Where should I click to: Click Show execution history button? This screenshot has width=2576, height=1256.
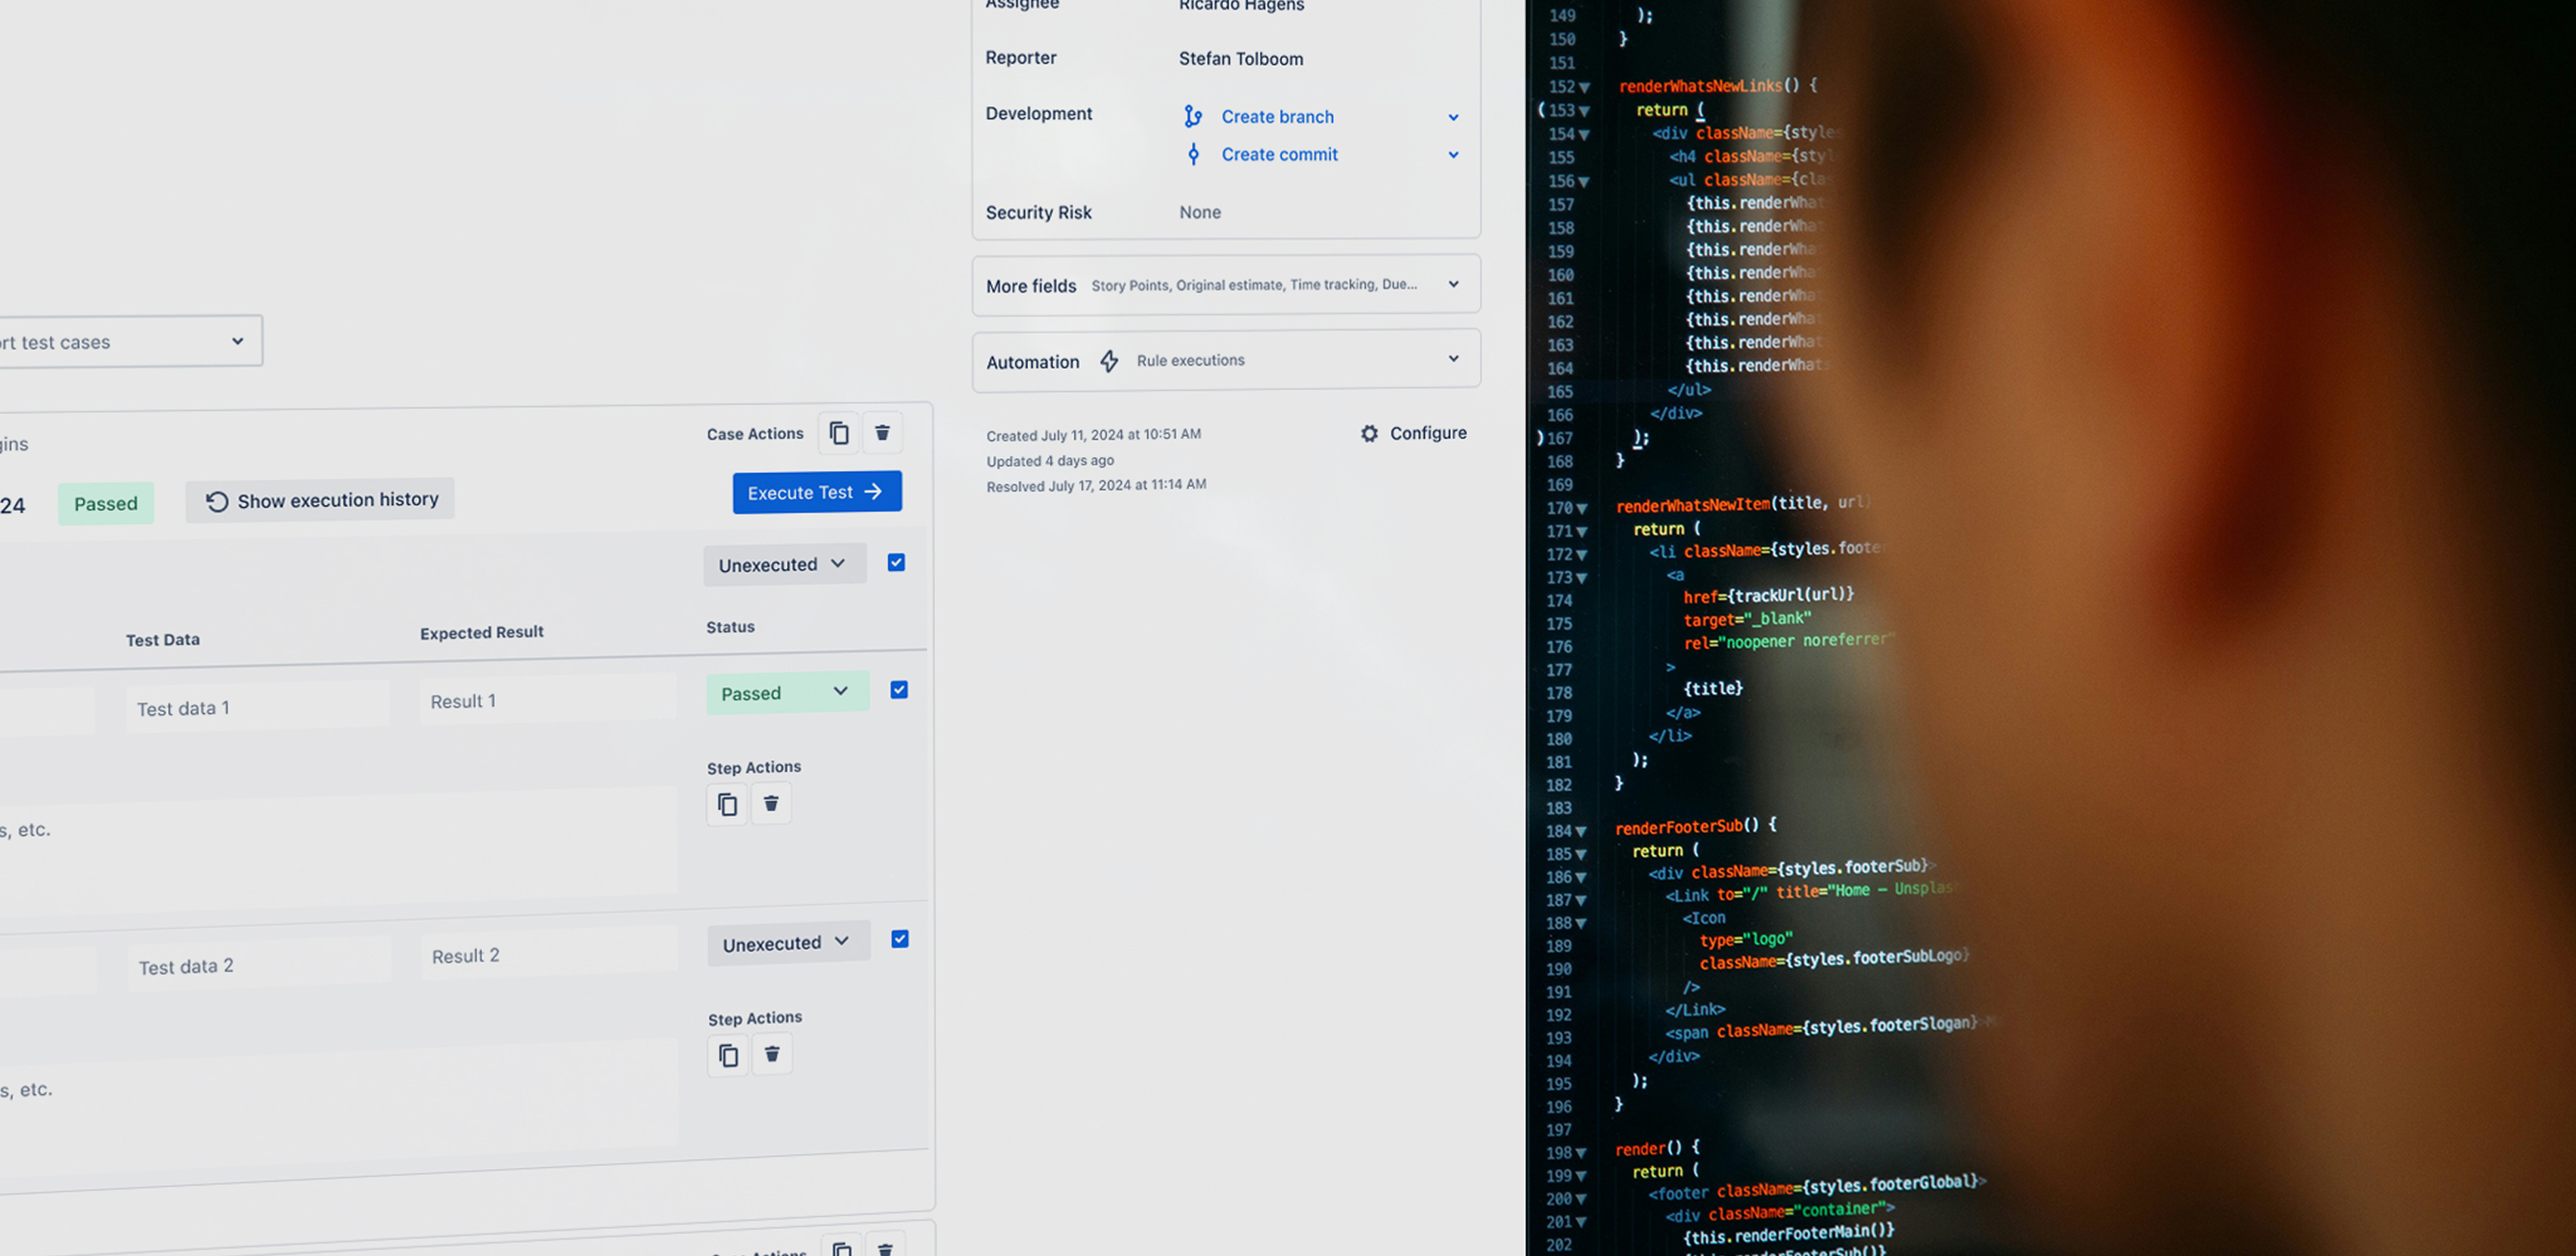point(320,500)
